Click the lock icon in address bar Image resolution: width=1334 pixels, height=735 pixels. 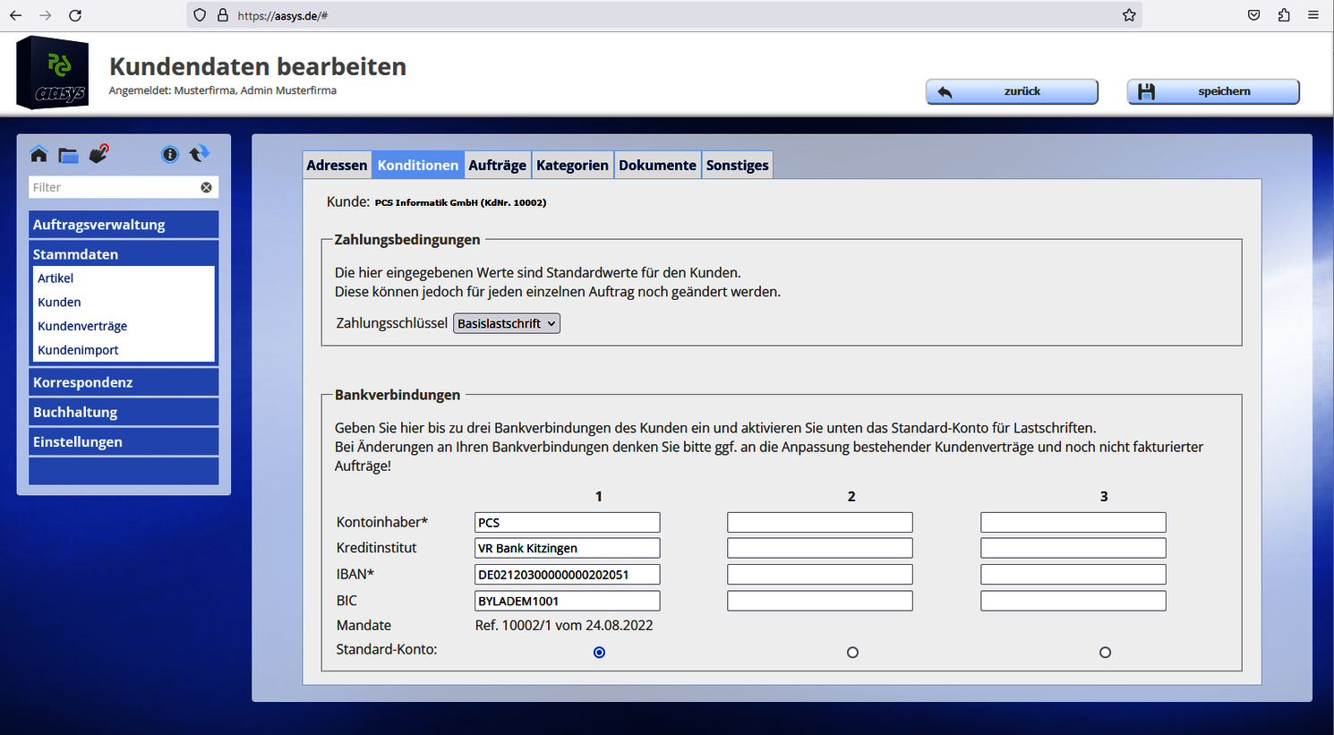(x=223, y=15)
